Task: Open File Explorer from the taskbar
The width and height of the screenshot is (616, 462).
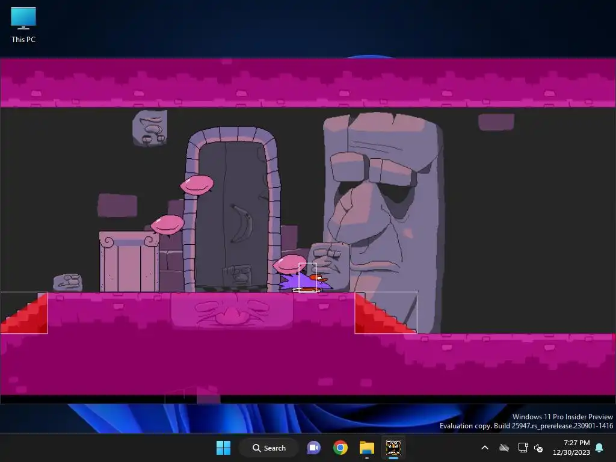Action: point(366,448)
